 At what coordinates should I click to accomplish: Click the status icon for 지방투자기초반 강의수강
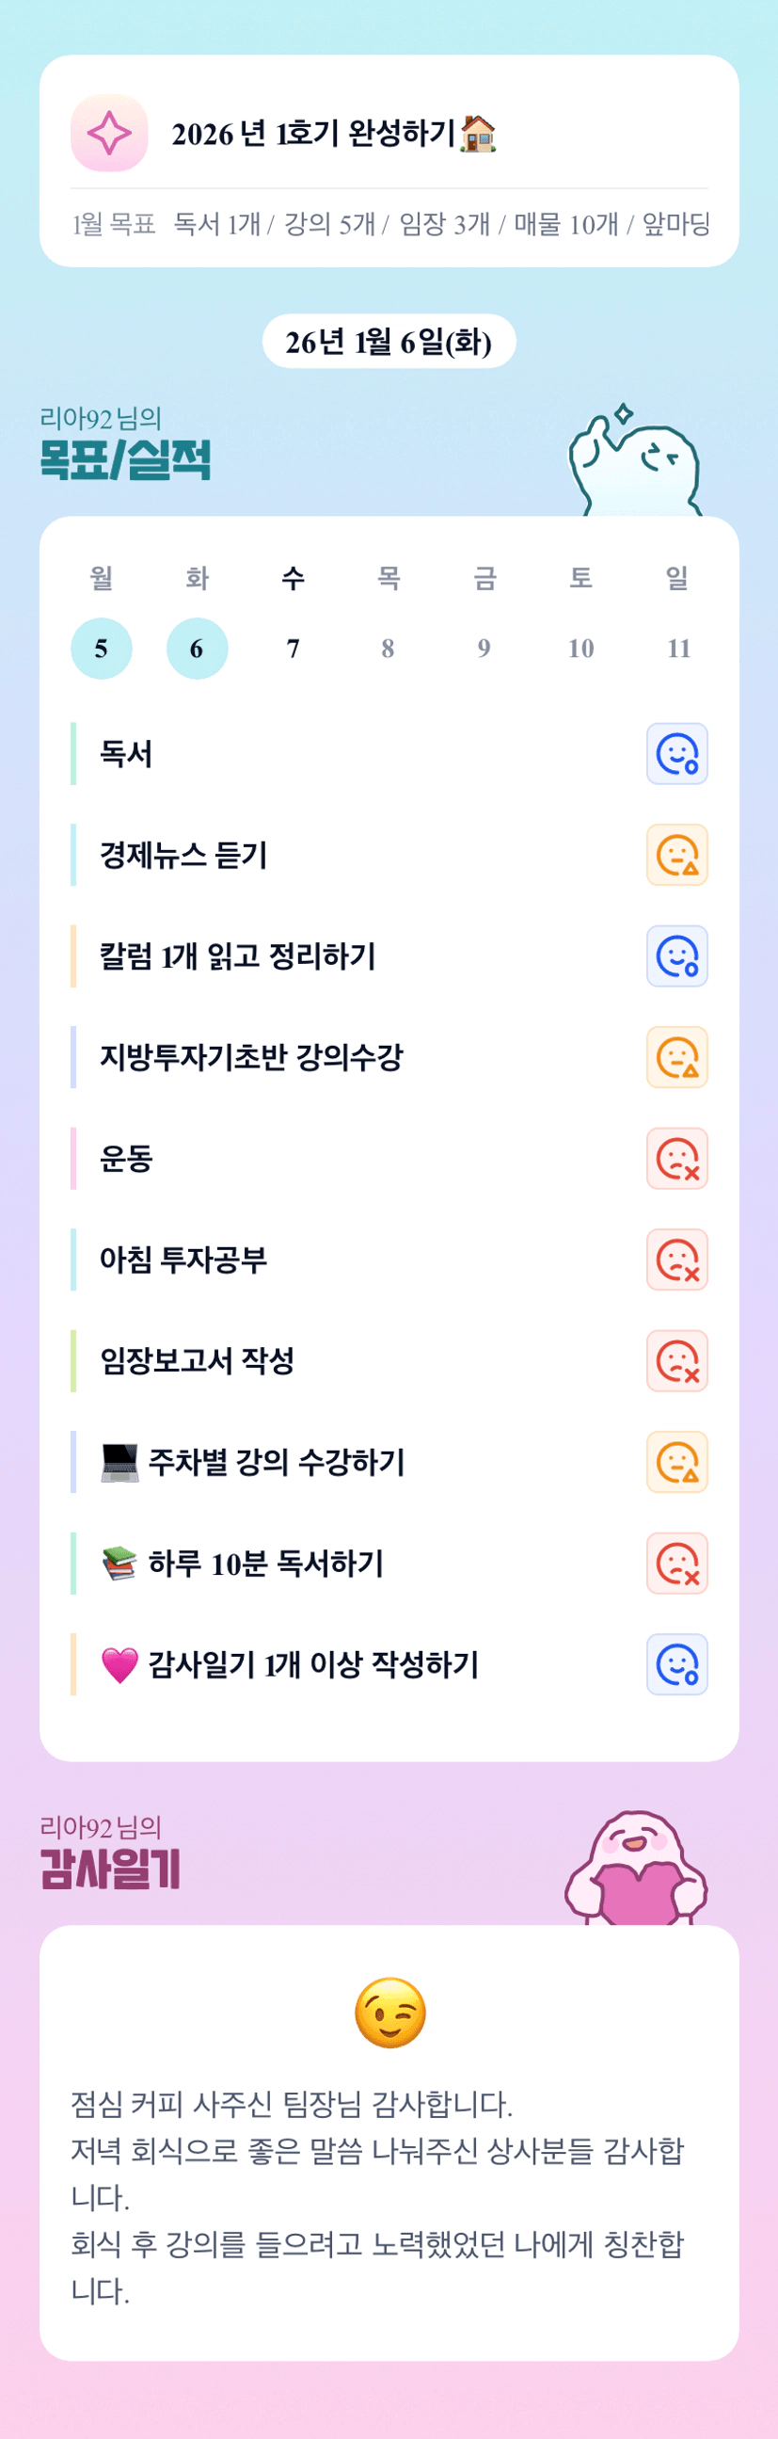coord(676,1058)
